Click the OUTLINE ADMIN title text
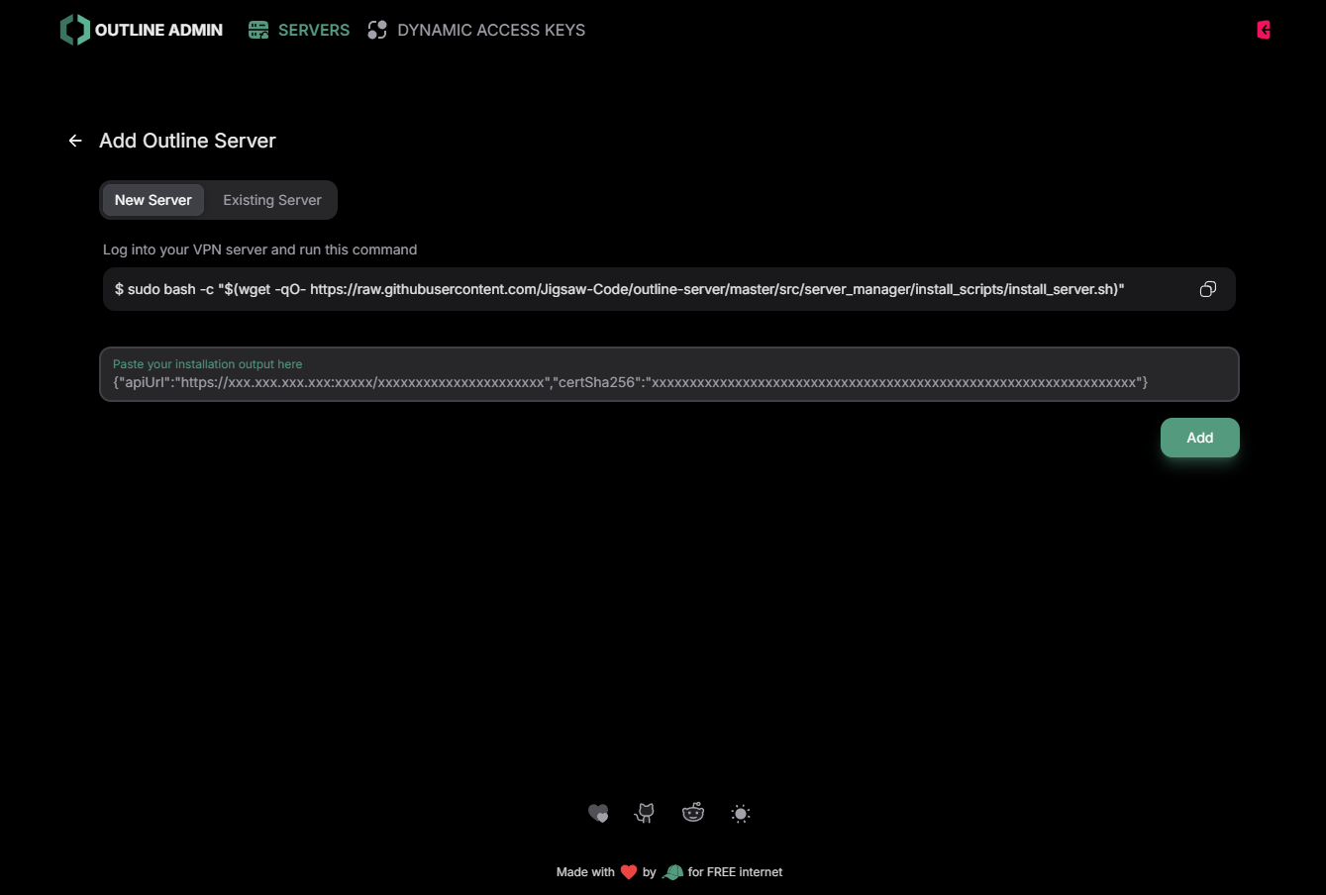 pyautogui.click(x=158, y=30)
